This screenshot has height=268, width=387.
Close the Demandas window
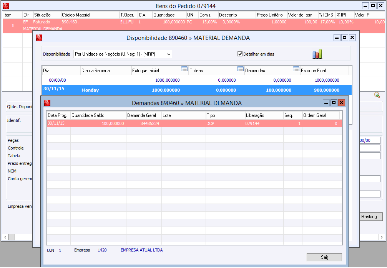341,103
